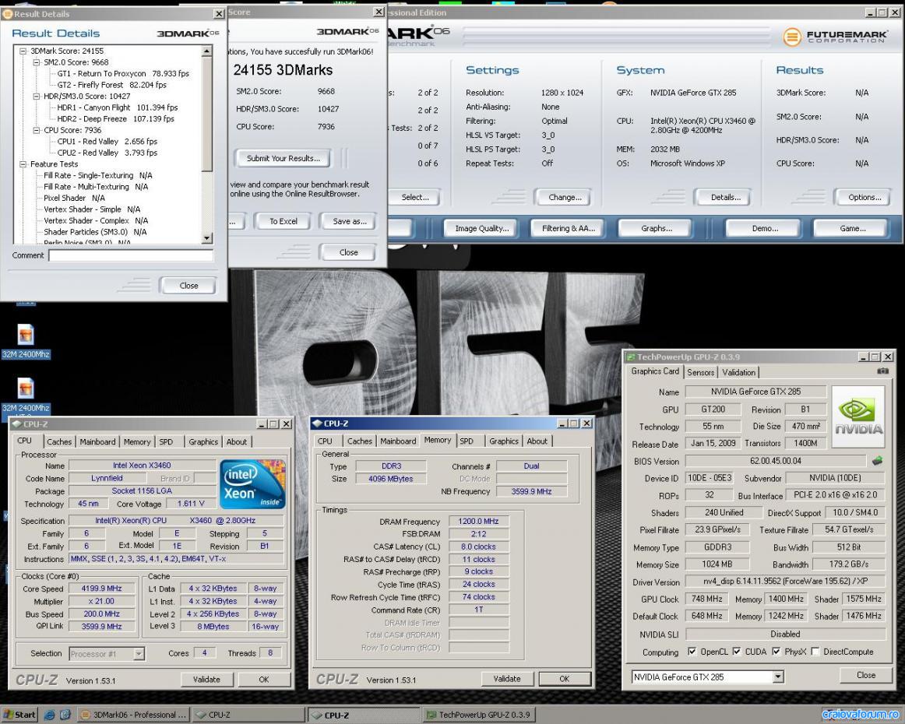Launch the Demo button in 3DMark06
Viewport: 905px width, 724px height.
tap(765, 228)
